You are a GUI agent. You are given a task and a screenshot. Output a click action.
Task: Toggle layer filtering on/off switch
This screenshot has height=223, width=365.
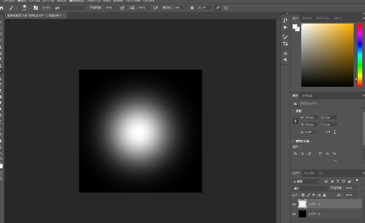click(357, 181)
